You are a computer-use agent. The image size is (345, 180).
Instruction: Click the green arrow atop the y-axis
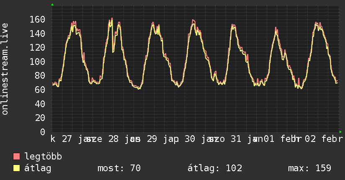[52, 5]
